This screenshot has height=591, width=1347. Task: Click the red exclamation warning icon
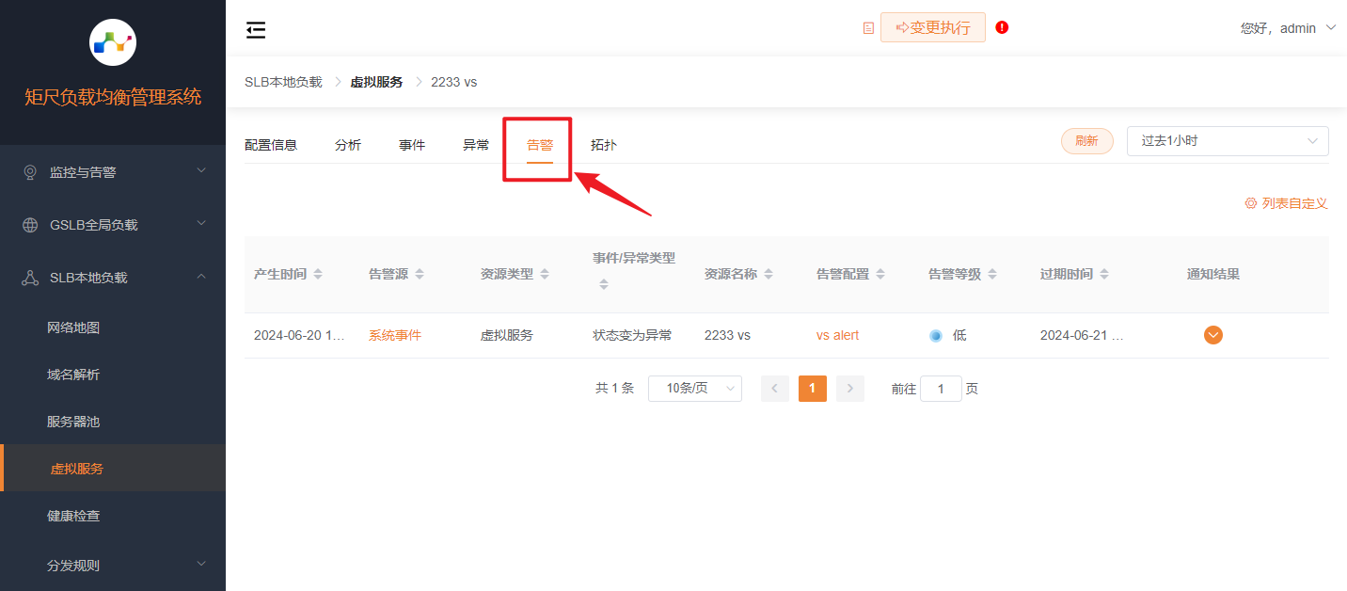1002,27
